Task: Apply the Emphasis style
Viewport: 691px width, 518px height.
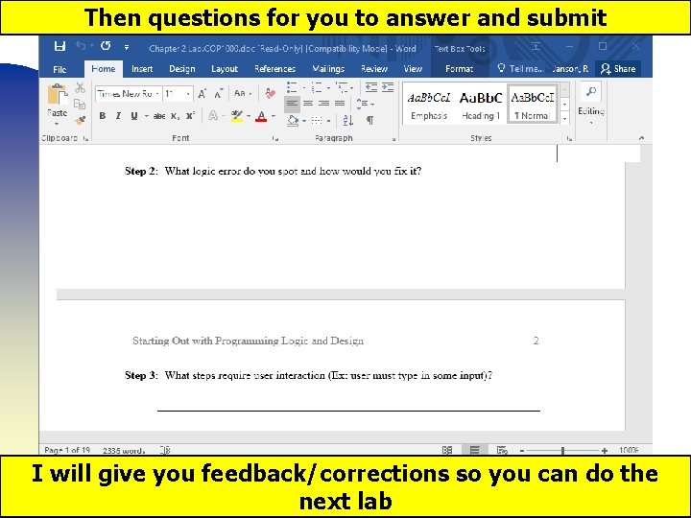Action: pyautogui.click(x=429, y=105)
